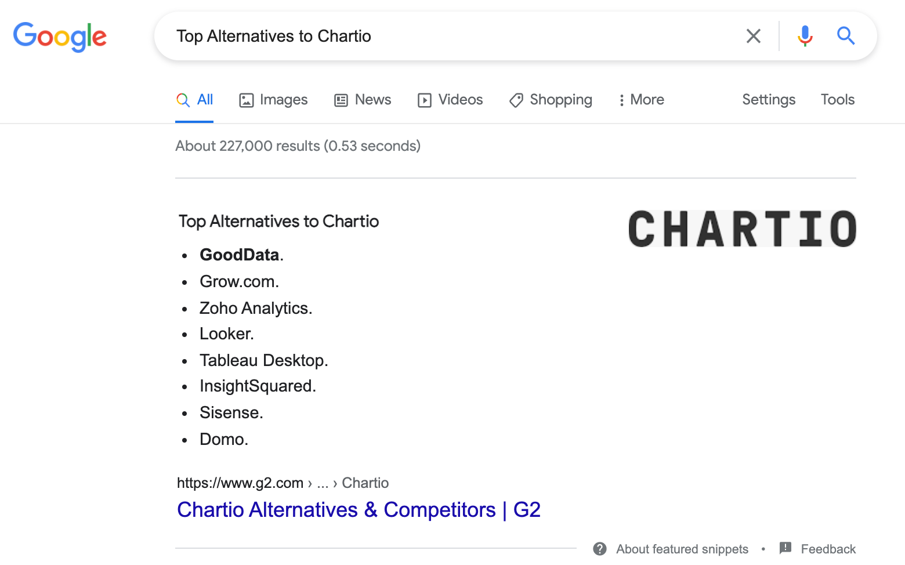Image resolution: width=905 pixels, height=565 pixels.
Task: Click the g2.com breadcrumb URL
Action: pos(240,483)
